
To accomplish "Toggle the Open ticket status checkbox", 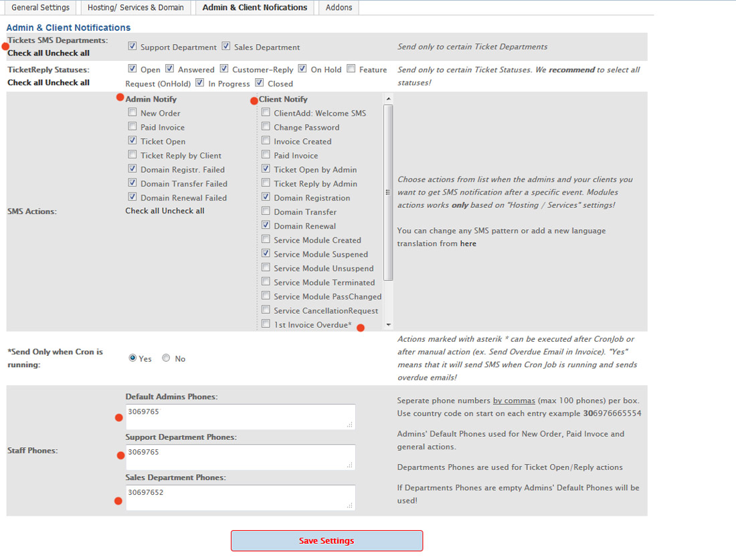I will pyautogui.click(x=132, y=68).
